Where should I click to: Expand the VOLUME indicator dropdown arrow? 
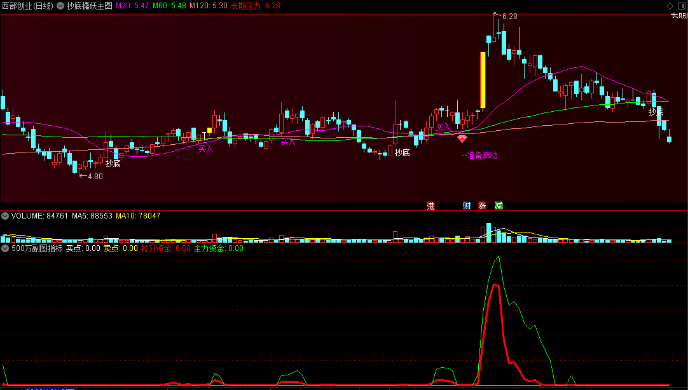pyautogui.click(x=5, y=215)
